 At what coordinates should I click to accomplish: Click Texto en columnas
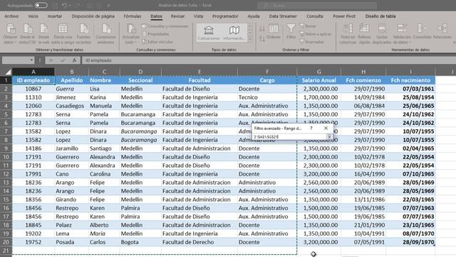click(x=348, y=34)
